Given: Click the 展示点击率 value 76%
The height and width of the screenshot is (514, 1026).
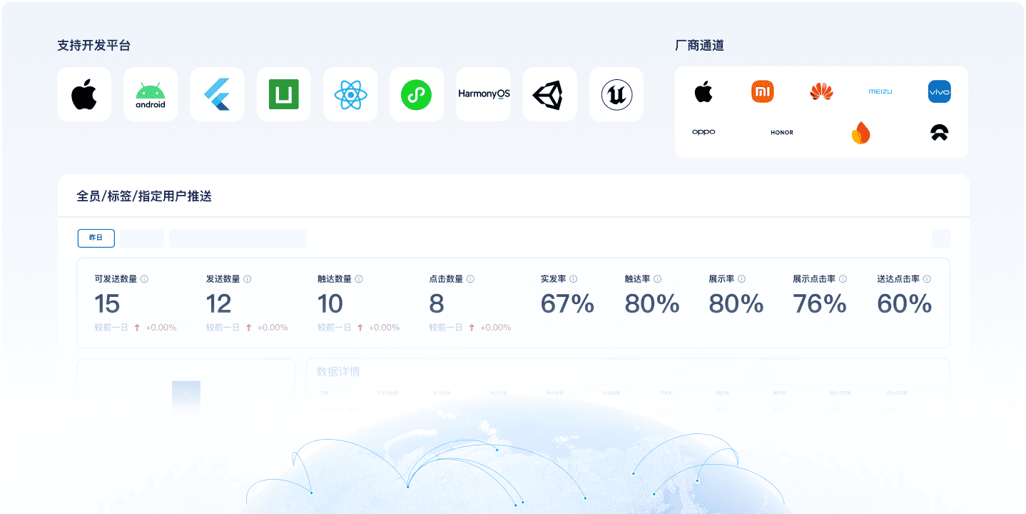Looking at the screenshot, I should coord(820,304).
